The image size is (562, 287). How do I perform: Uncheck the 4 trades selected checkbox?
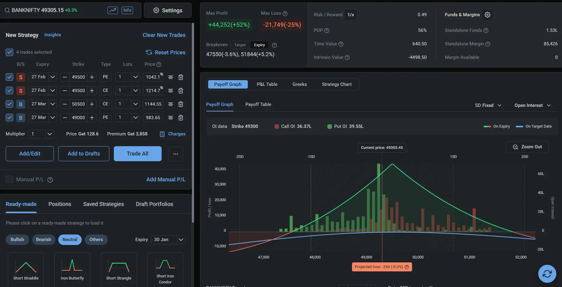9,52
